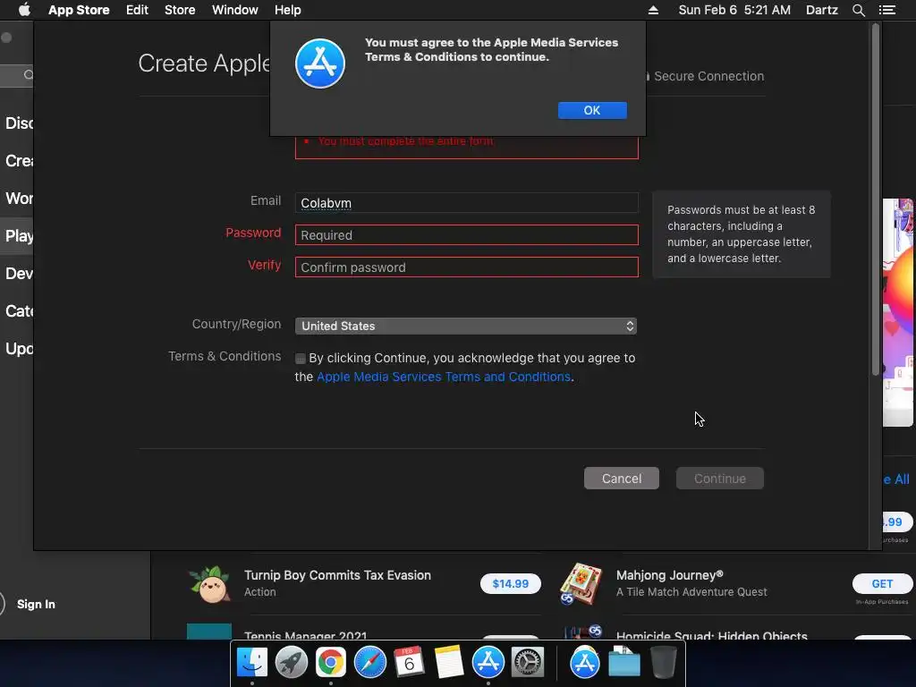Screen dimensions: 916x687
Task: Click the sheet's vertical scrollbar
Action: click(875, 199)
